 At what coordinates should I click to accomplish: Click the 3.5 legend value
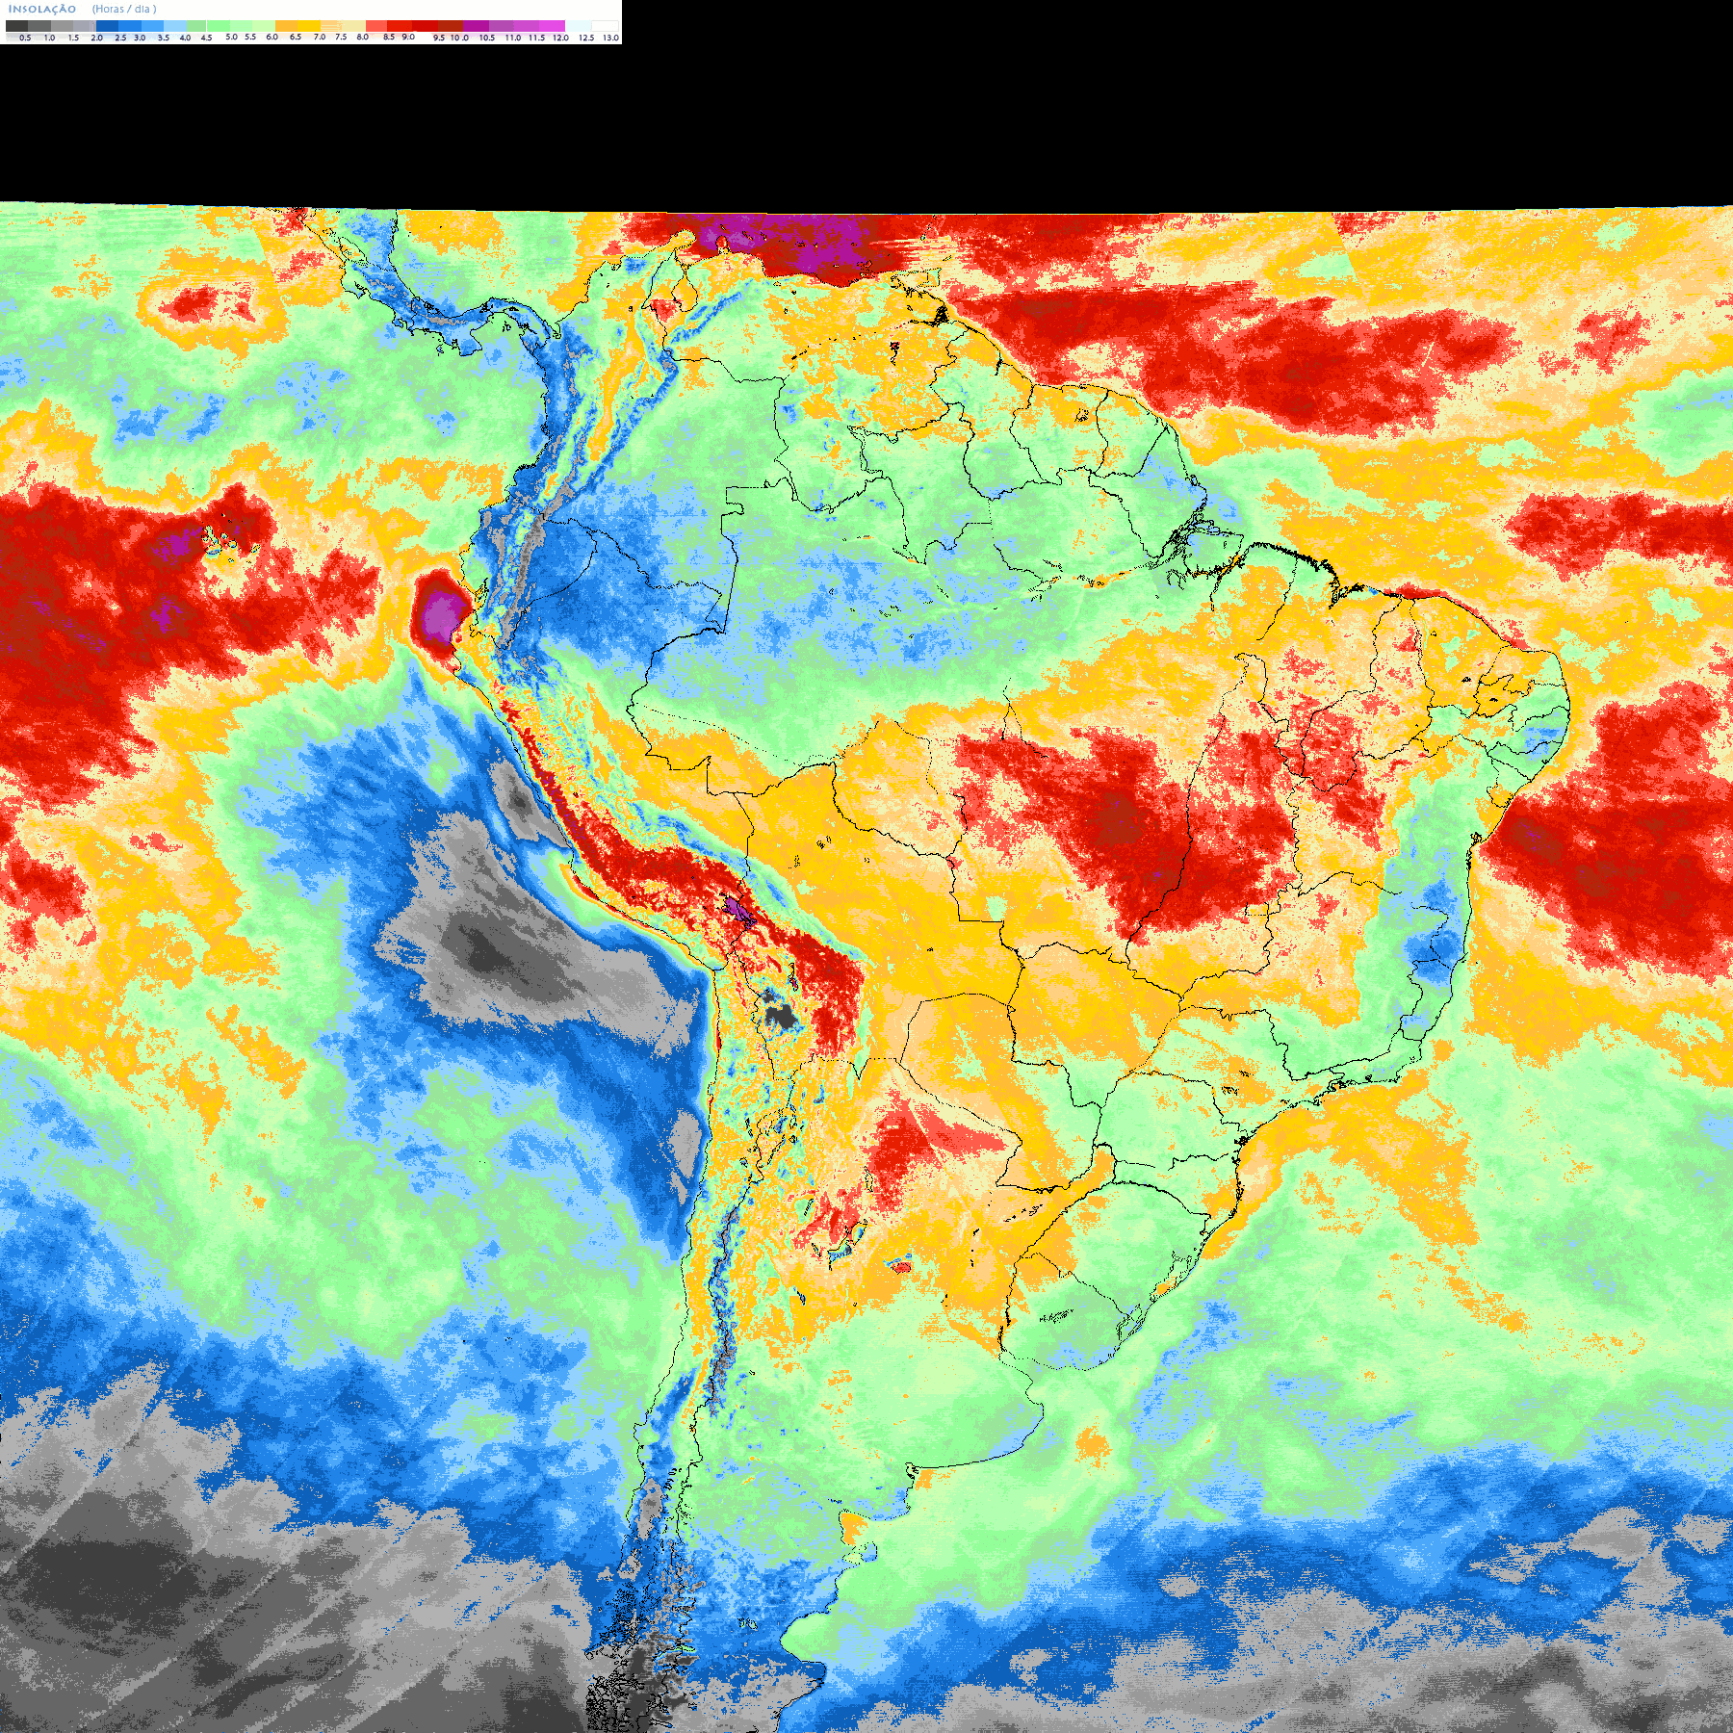tap(164, 38)
